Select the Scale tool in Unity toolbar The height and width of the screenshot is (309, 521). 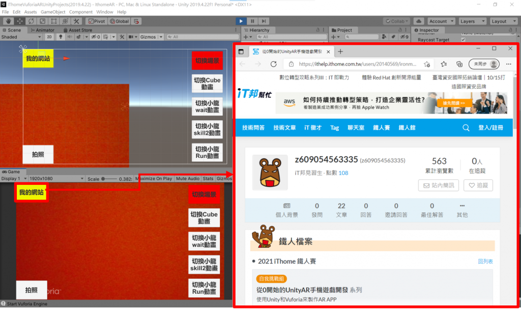[x=43, y=21]
